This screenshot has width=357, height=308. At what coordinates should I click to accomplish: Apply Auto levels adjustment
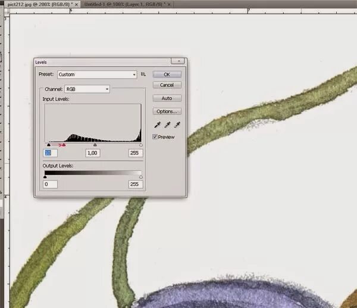167,98
